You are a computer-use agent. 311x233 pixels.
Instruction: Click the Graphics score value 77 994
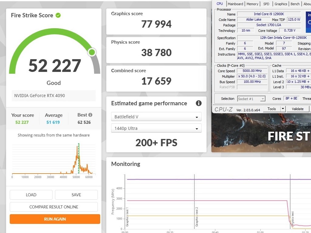[156, 24]
